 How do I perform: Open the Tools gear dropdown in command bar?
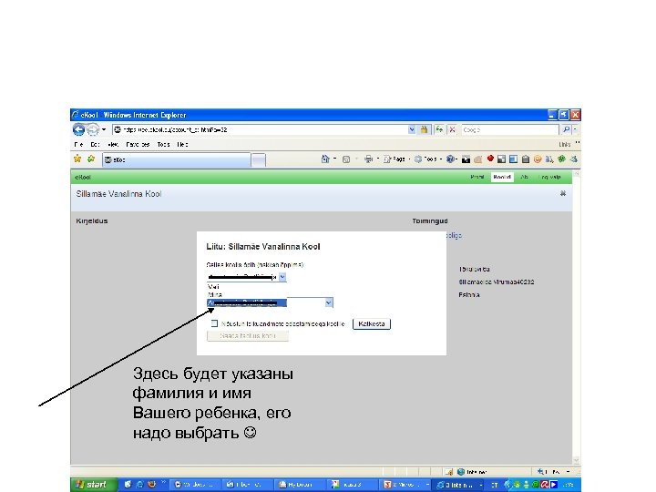[428, 159]
